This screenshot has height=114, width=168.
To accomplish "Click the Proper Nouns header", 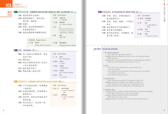I will click(41, 40).
